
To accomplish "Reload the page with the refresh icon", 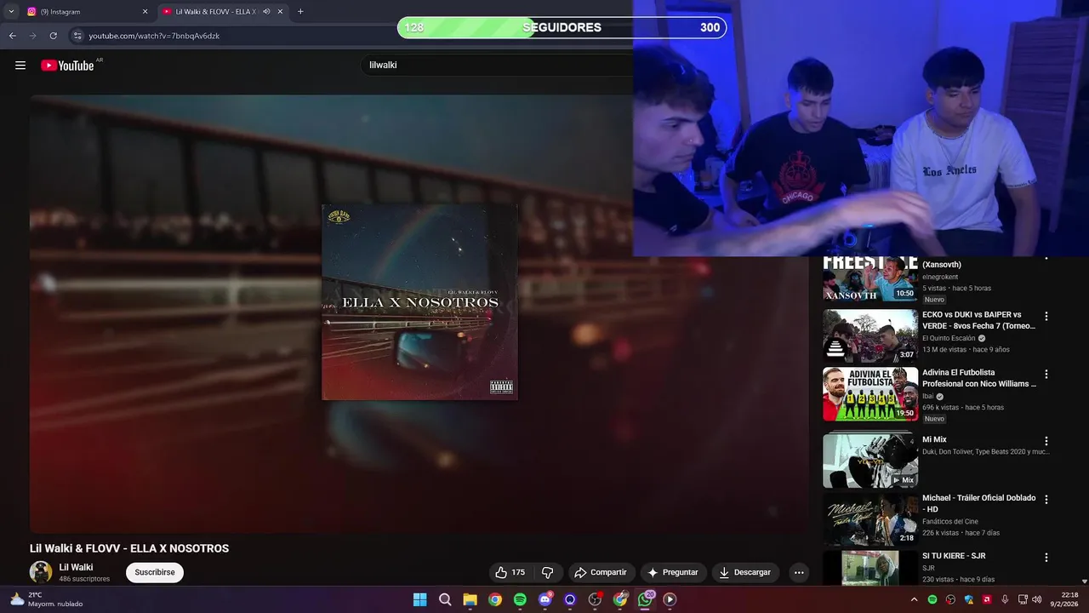I will pyautogui.click(x=53, y=36).
